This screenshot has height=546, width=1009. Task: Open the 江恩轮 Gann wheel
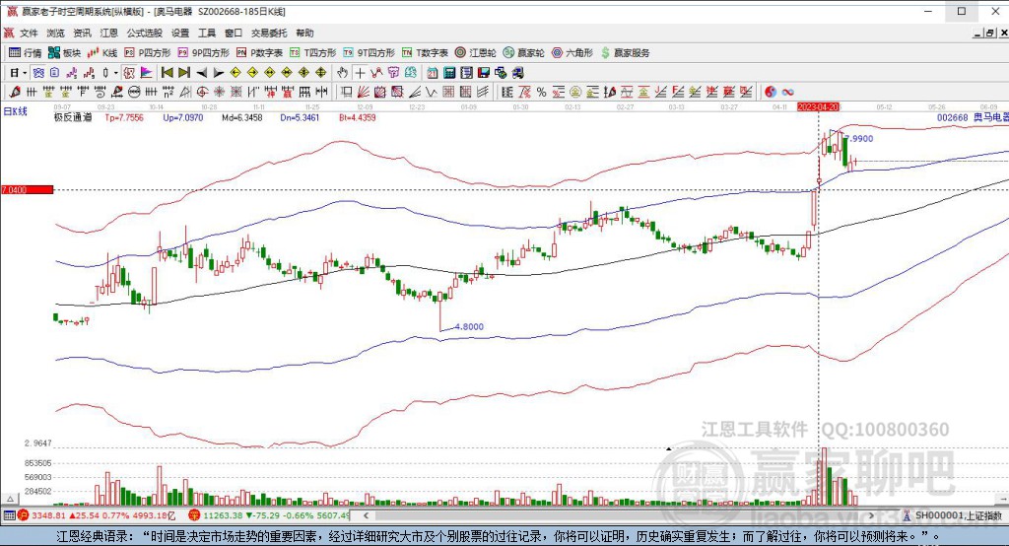476,53
